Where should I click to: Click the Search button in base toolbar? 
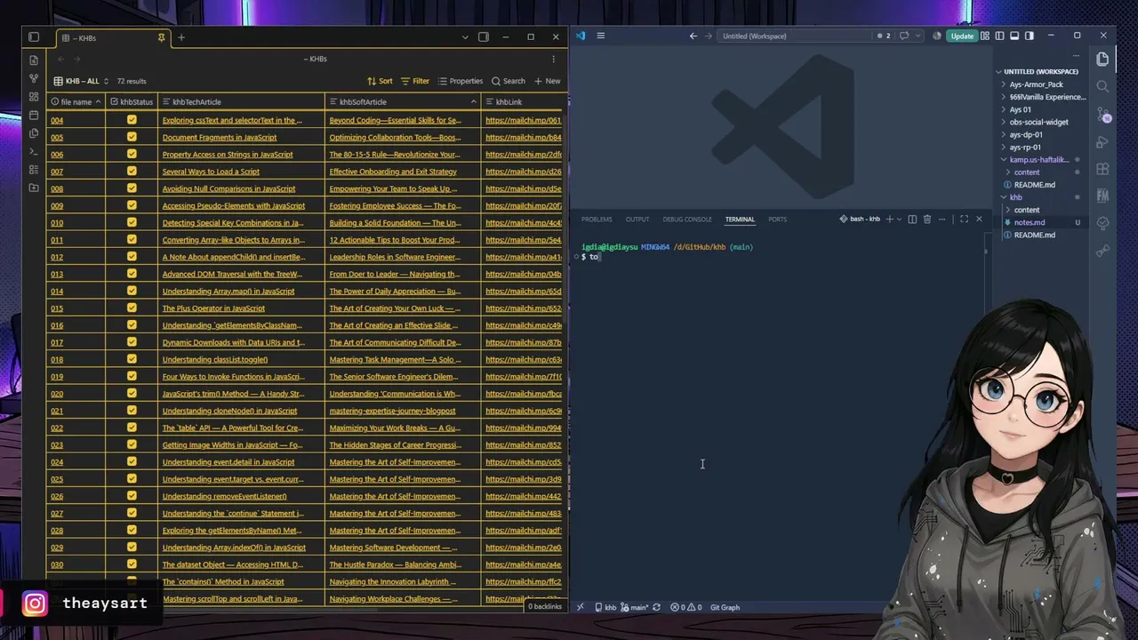[509, 81]
